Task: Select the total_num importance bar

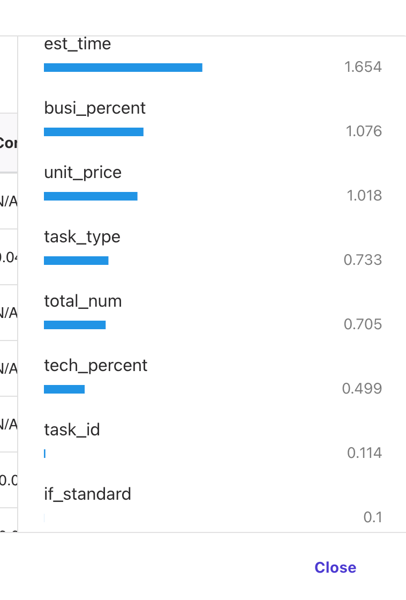Action: click(74, 325)
